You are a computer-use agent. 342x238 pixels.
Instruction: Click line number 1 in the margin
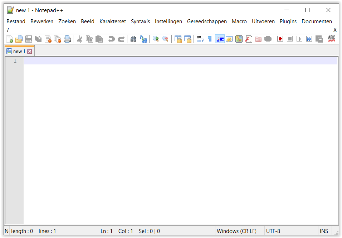(x=15, y=61)
